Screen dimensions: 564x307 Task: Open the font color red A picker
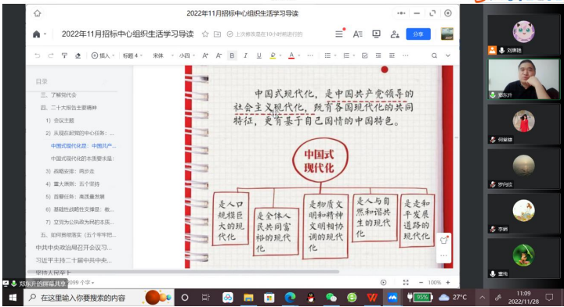pos(291,55)
